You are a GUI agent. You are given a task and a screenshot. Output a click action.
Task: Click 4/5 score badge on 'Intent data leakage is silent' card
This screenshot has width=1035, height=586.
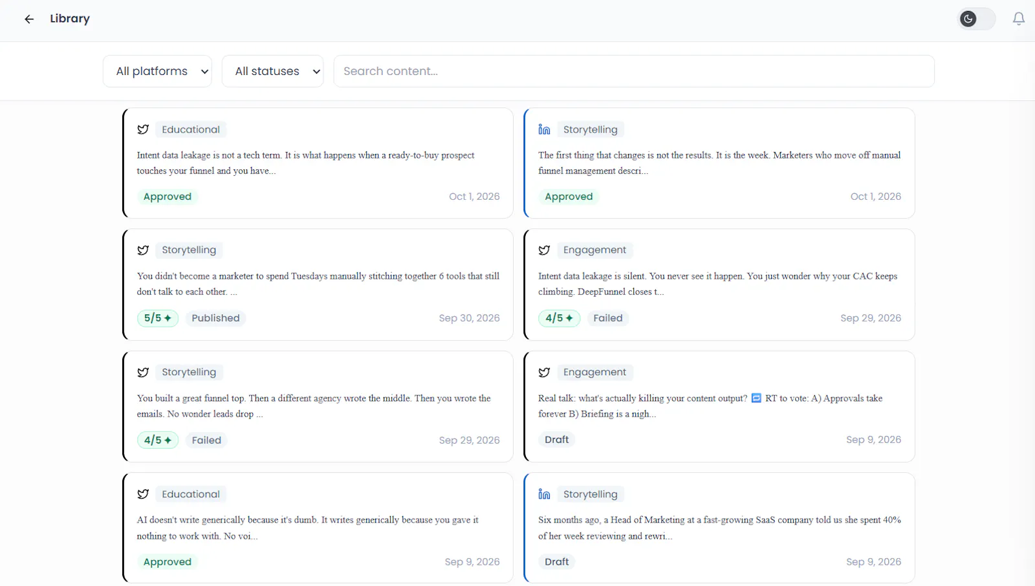(559, 318)
